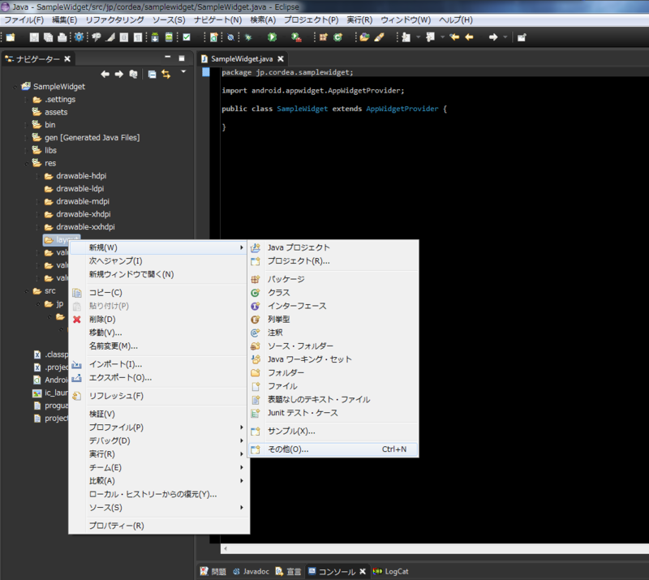Switch to the Javadoc tab
This screenshot has height=580, width=649.
pos(251,572)
